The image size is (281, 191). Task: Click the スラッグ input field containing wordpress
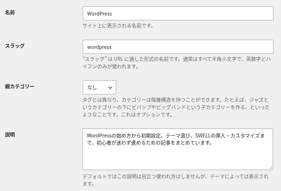(x=178, y=47)
